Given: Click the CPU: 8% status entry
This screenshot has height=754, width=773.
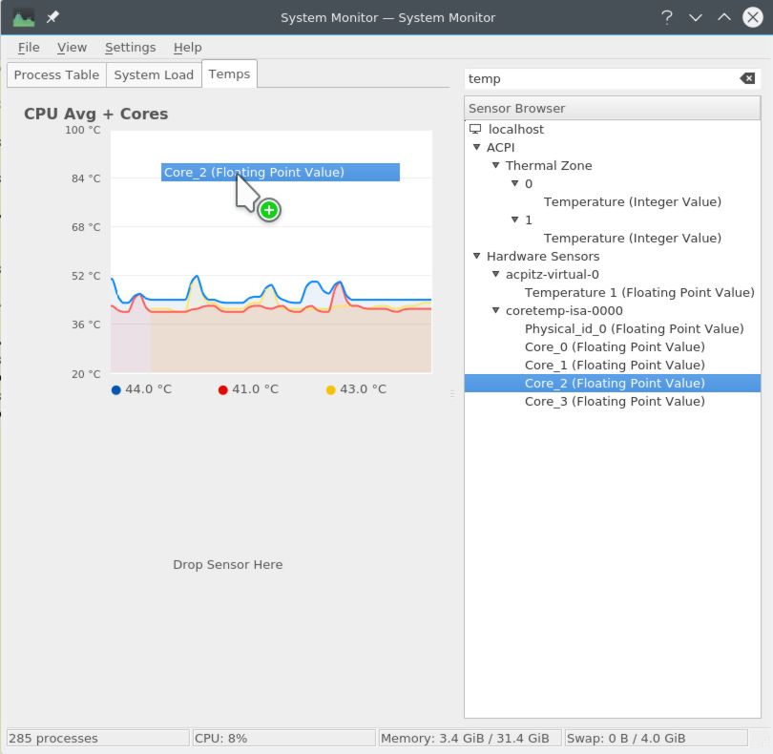Looking at the screenshot, I should (284, 738).
